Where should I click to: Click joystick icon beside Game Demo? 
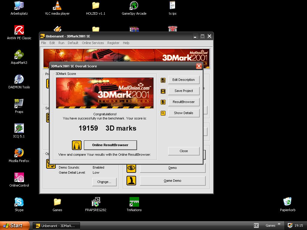pos(131,181)
